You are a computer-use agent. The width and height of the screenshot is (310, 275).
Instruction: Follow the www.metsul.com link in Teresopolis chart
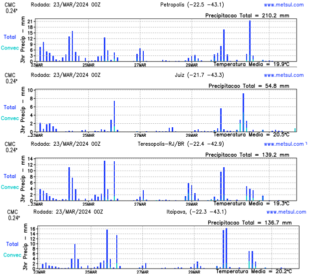283,144
